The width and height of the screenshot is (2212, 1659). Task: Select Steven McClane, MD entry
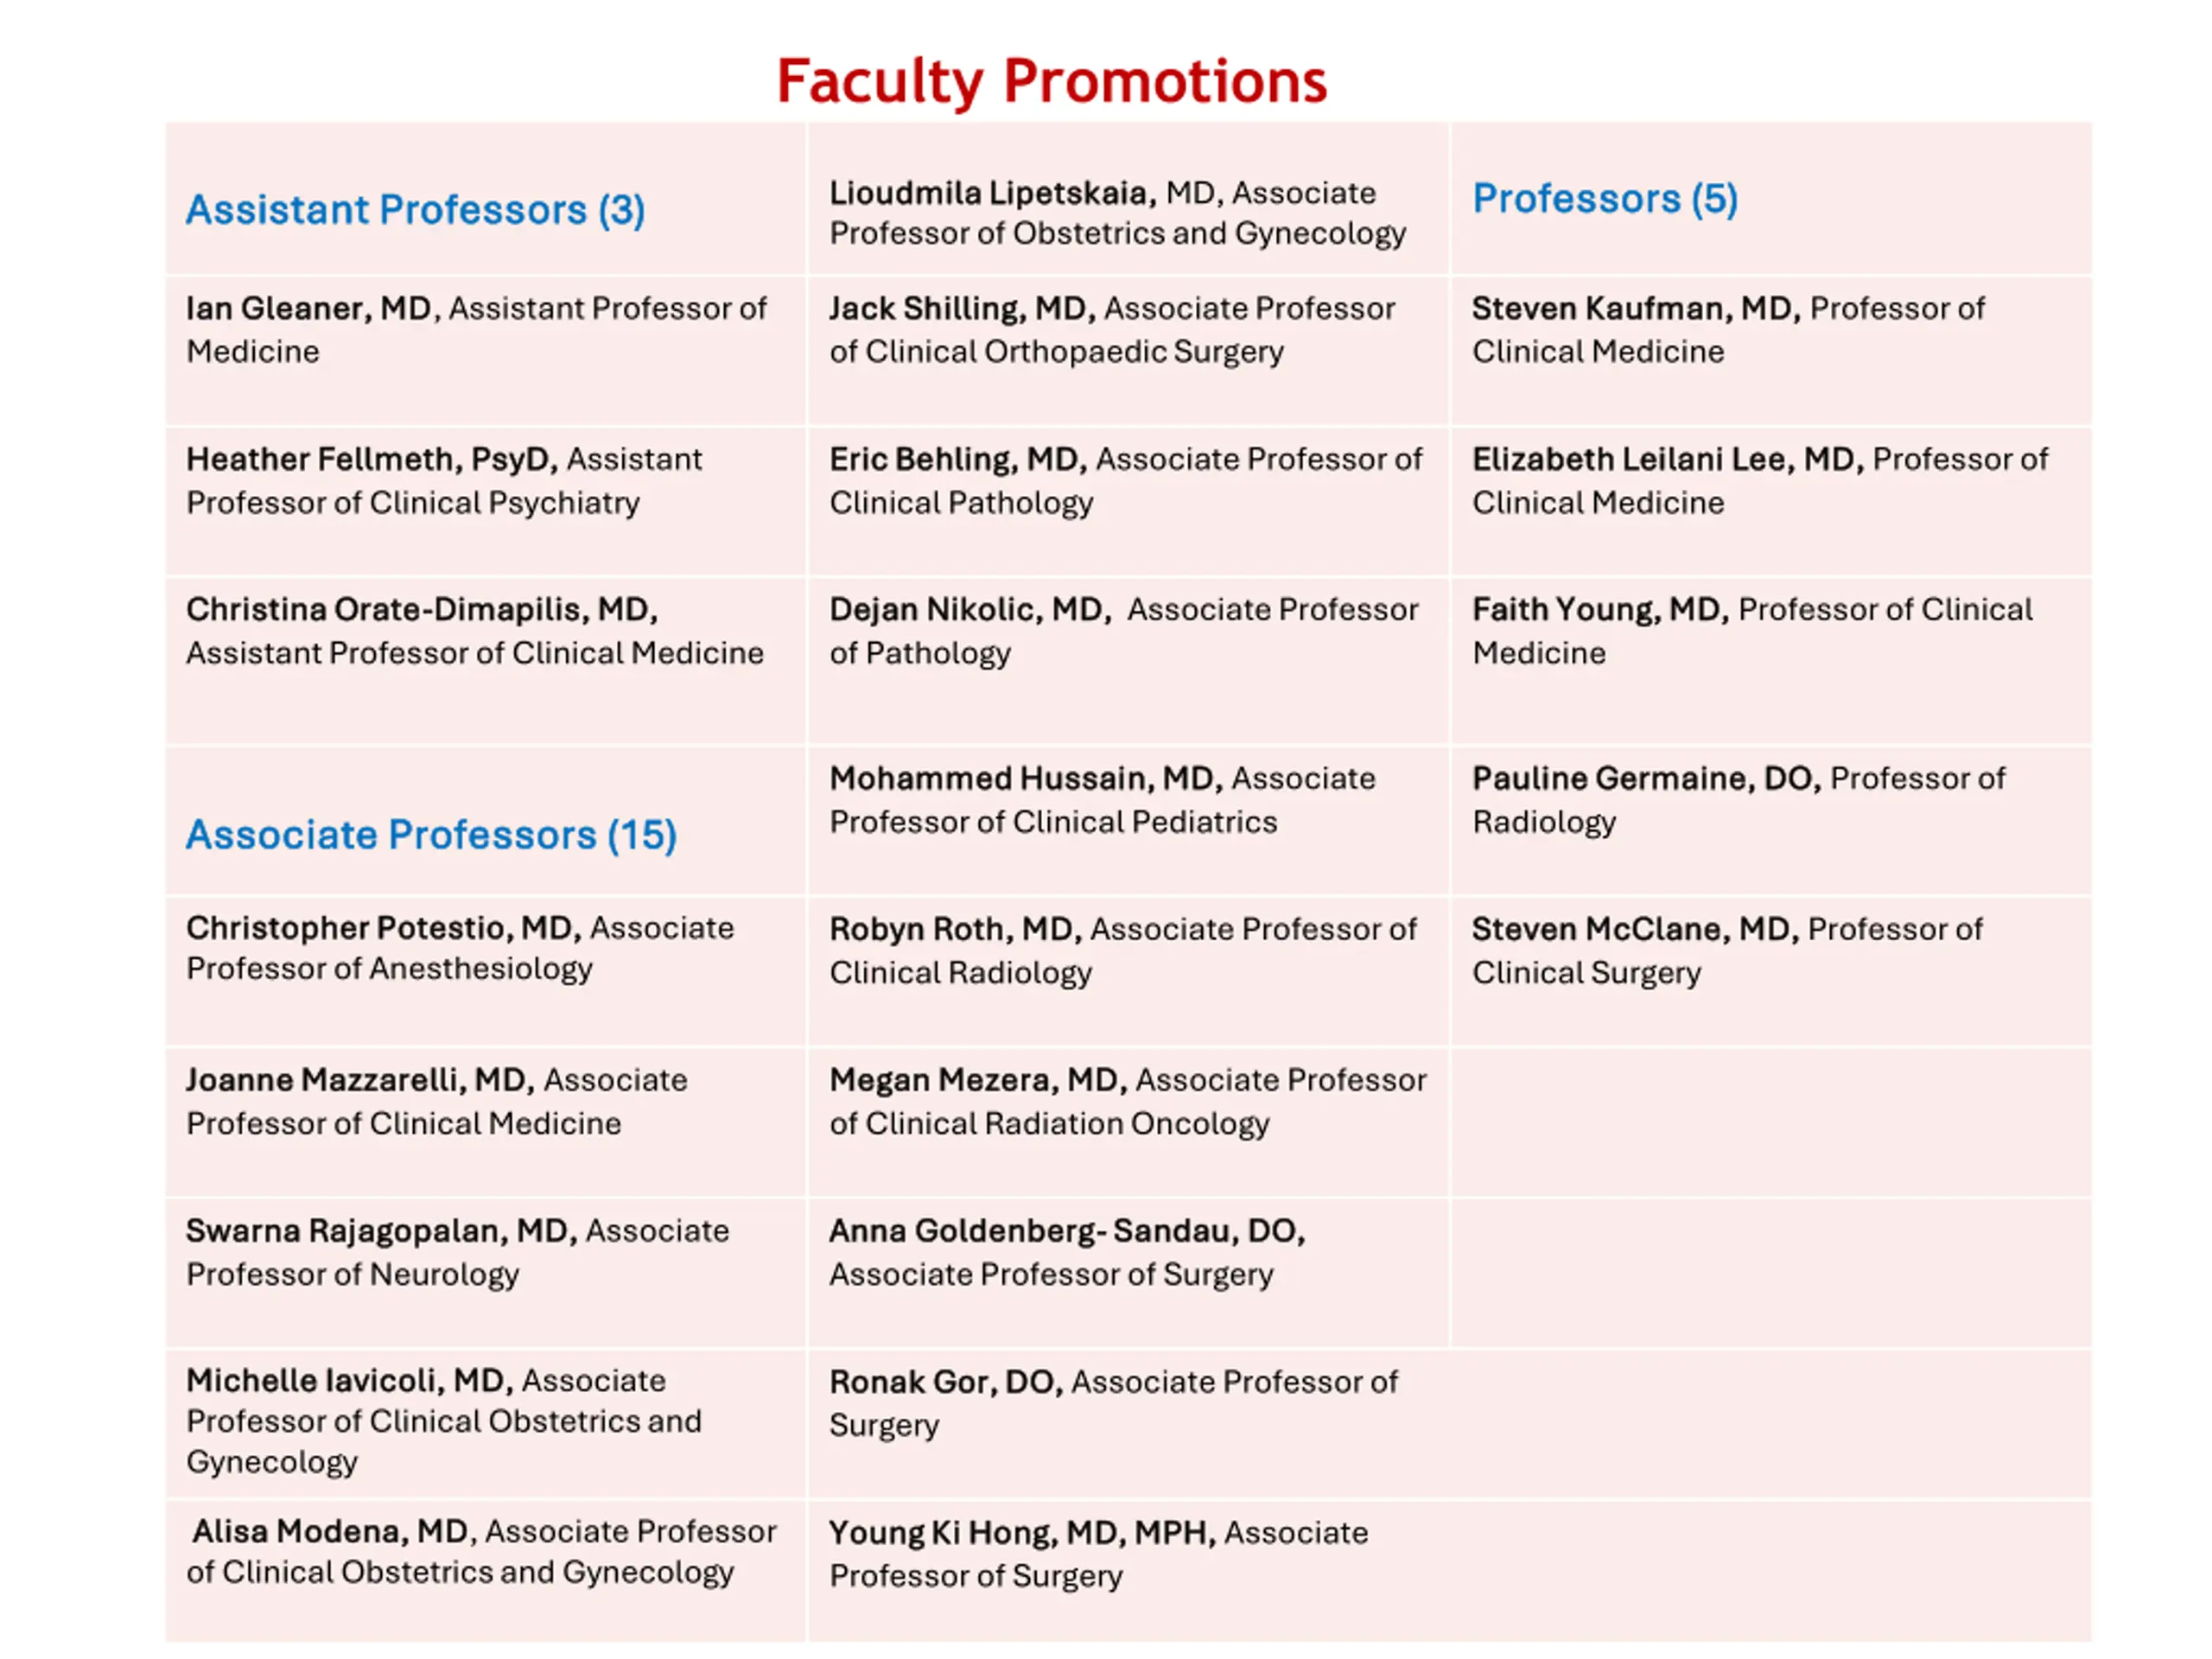[x=1726, y=950]
